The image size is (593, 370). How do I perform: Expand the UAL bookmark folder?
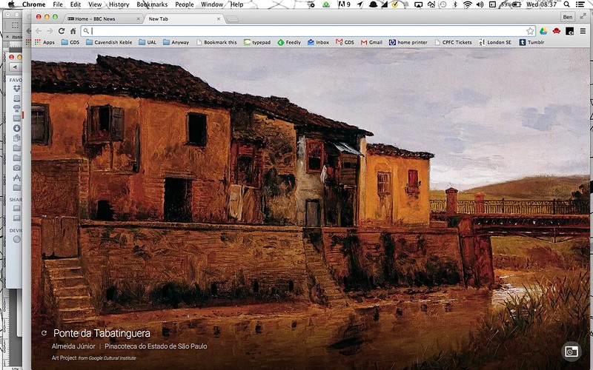coord(147,42)
